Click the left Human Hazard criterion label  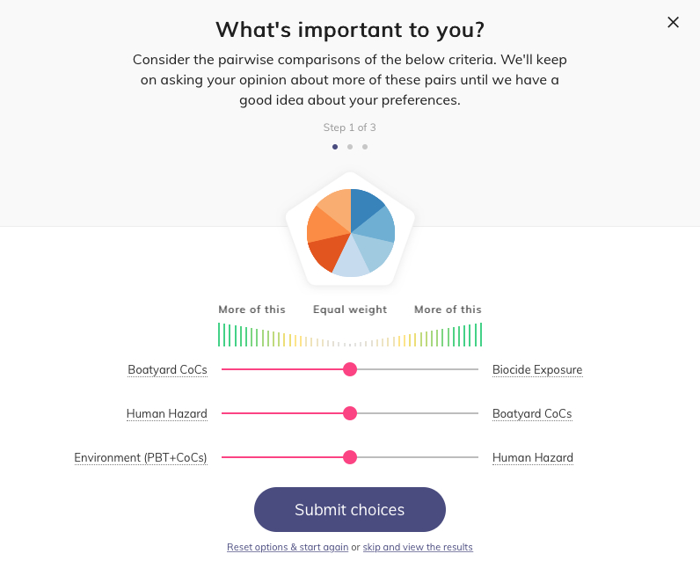click(x=166, y=413)
